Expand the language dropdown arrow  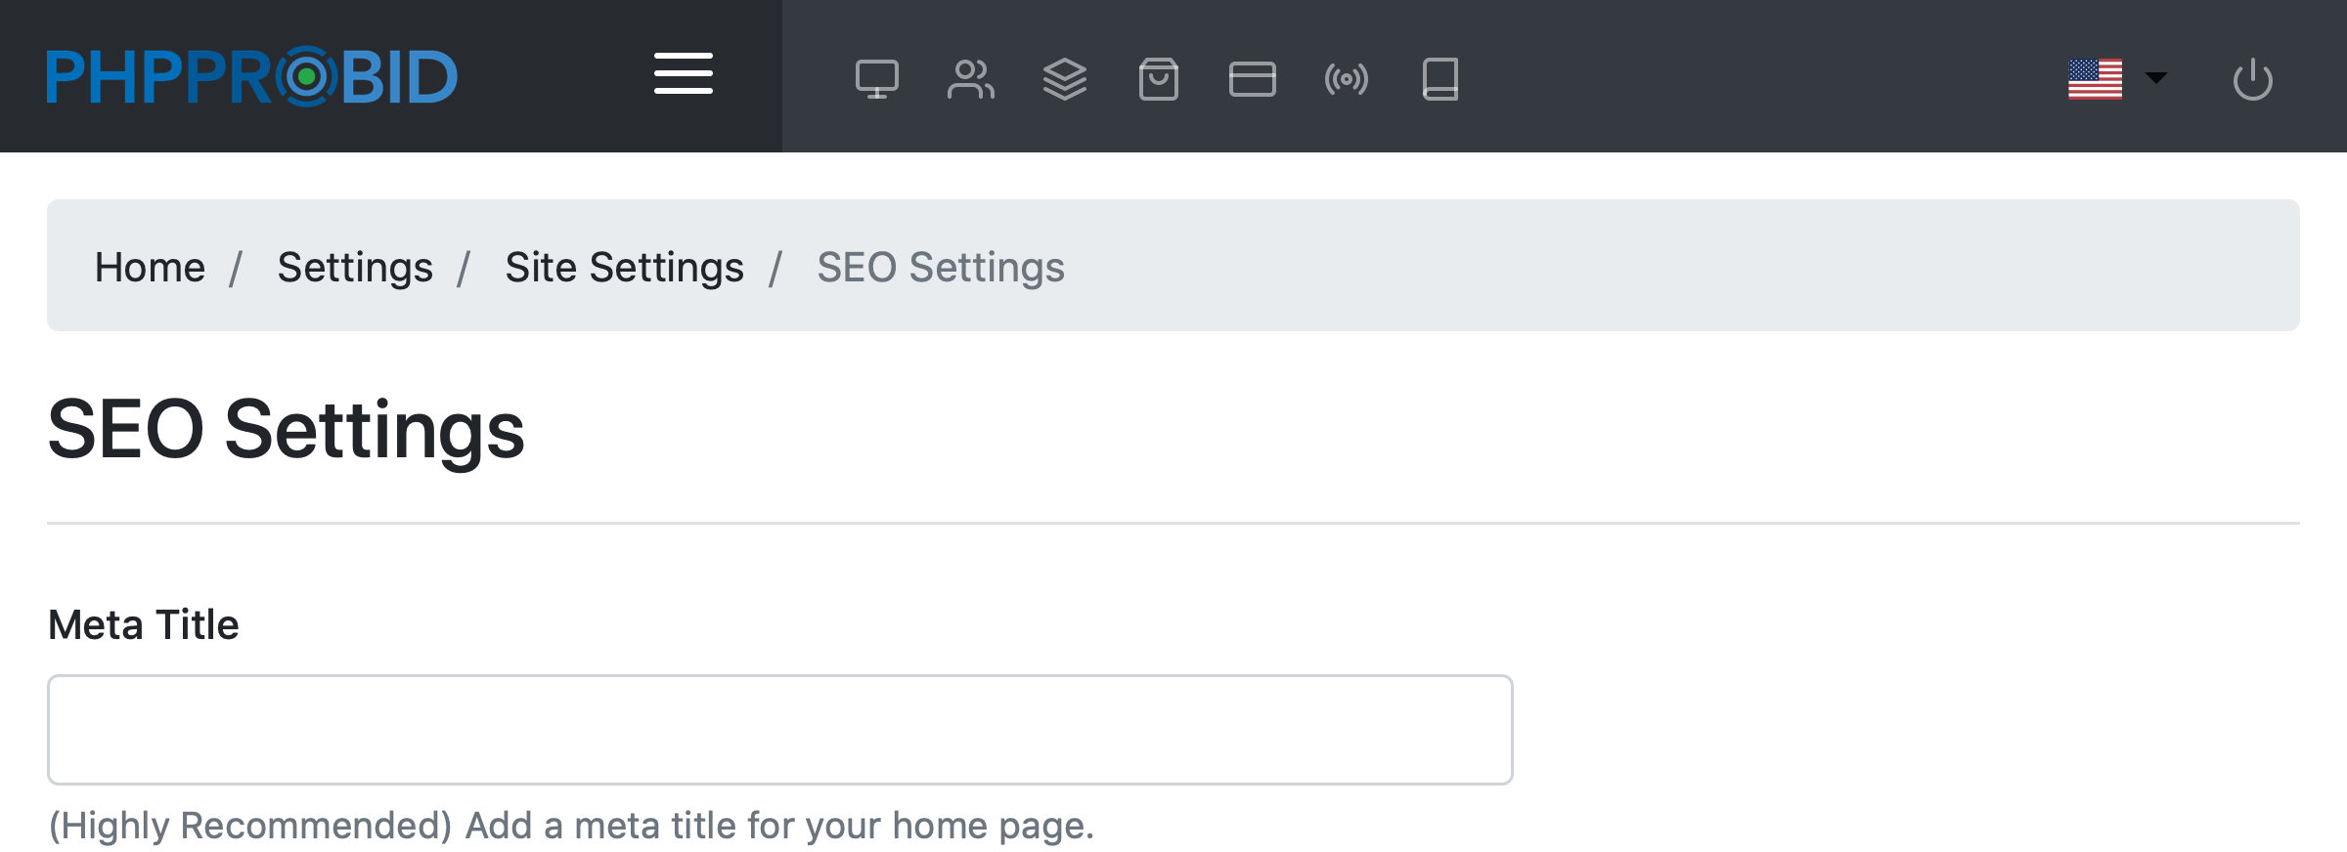point(2156,77)
